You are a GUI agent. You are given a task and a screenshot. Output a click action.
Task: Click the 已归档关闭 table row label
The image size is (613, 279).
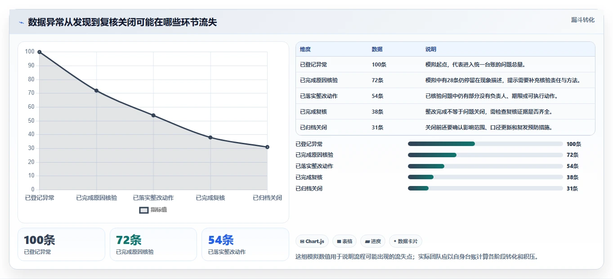coord(313,128)
